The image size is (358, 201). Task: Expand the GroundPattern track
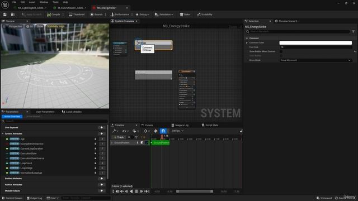click(x=112, y=143)
